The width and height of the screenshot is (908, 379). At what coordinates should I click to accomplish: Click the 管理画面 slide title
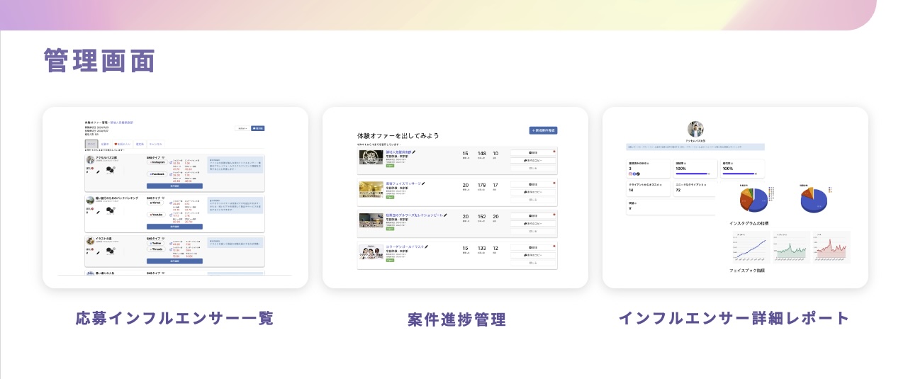click(99, 61)
